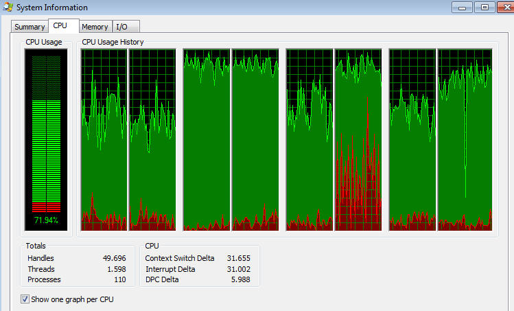Click the System Information title bar text
This screenshot has width=514, height=311.
click(x=51, y=8)
